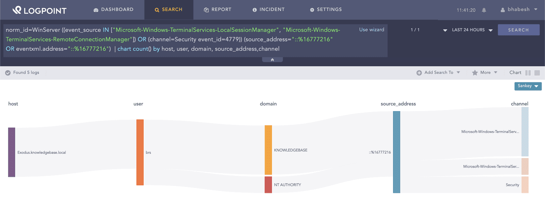The height and width of the screenshot is (198, 545).
Task: Switch to split chart layout view
Action: 528,73
